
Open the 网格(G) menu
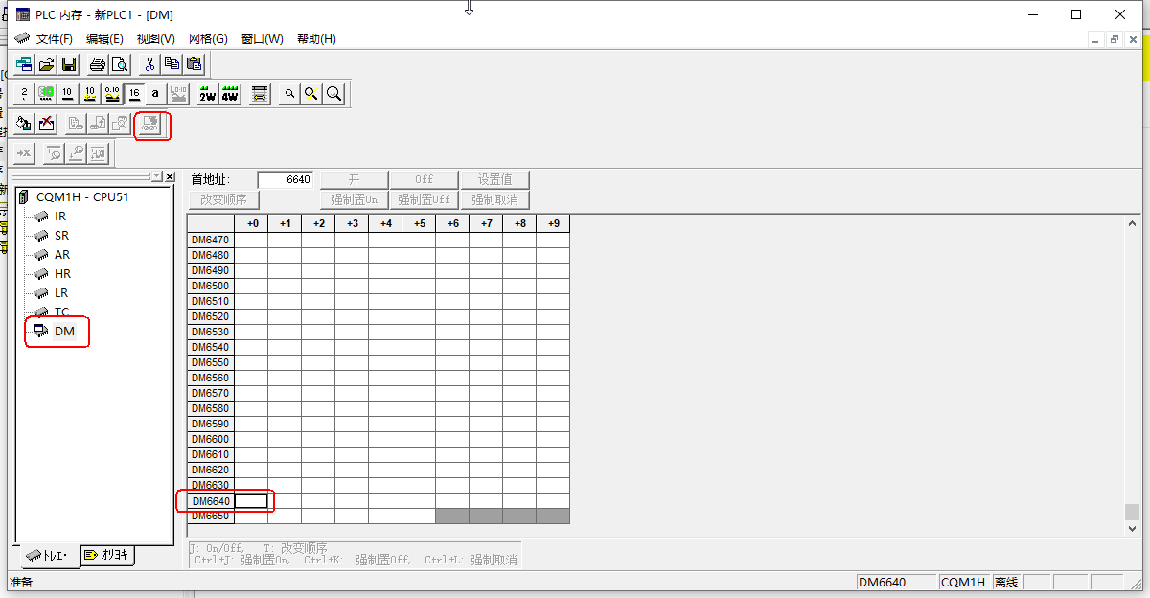click(208, 39)
